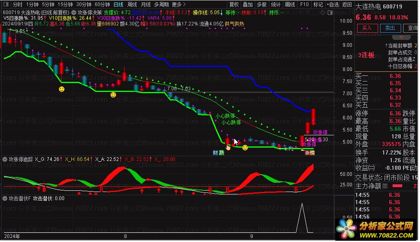Click the diamond icon in chart header

pyautogui.click(x=323, y=13)
